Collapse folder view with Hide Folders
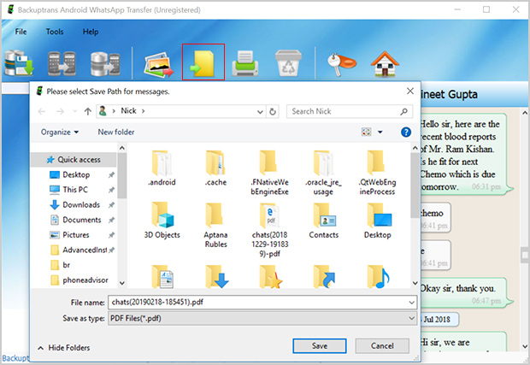Viewport: 530px width, 365px height. (64, 348)
